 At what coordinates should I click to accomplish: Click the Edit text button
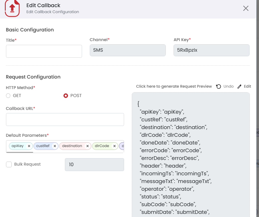pos(248,87)
